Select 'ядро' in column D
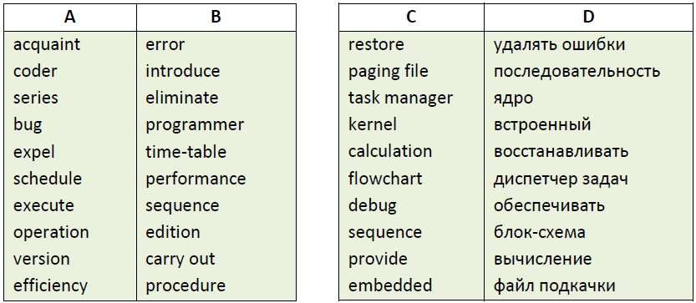Screen dimensions: 696x303 513,99
